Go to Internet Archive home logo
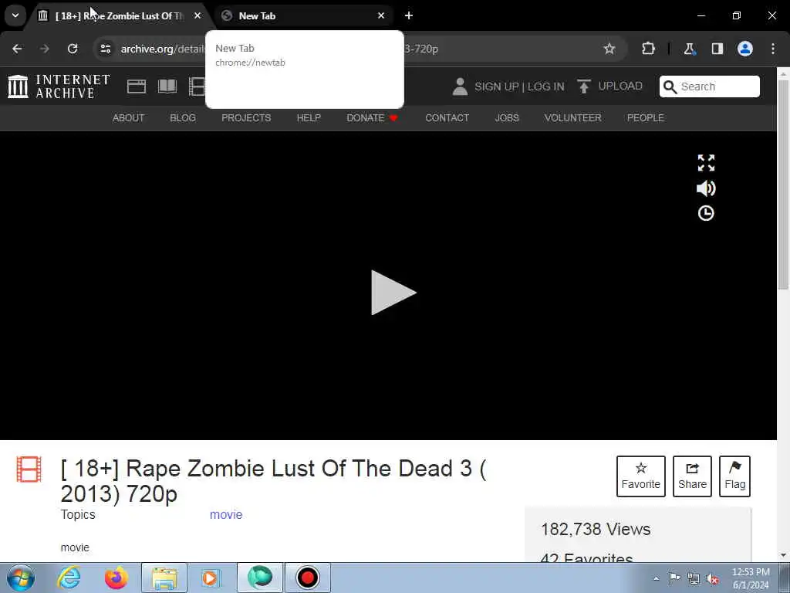Image resolution: width=790 pixels, height=593 pixels. tap(59, 86)
